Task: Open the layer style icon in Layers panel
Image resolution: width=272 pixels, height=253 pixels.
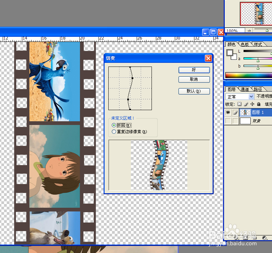Action: pos(236,238)
